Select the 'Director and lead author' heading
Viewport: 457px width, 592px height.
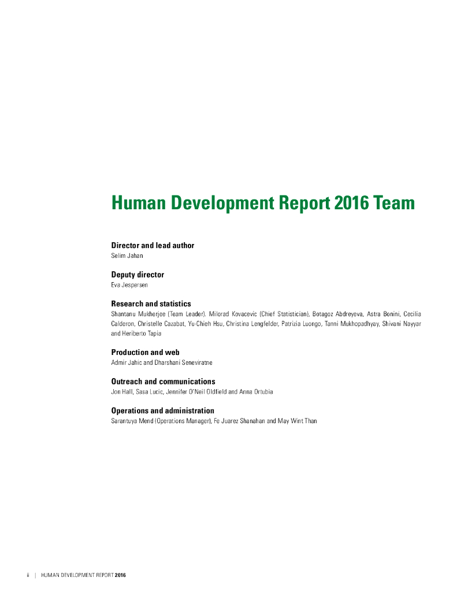[153, 245]
